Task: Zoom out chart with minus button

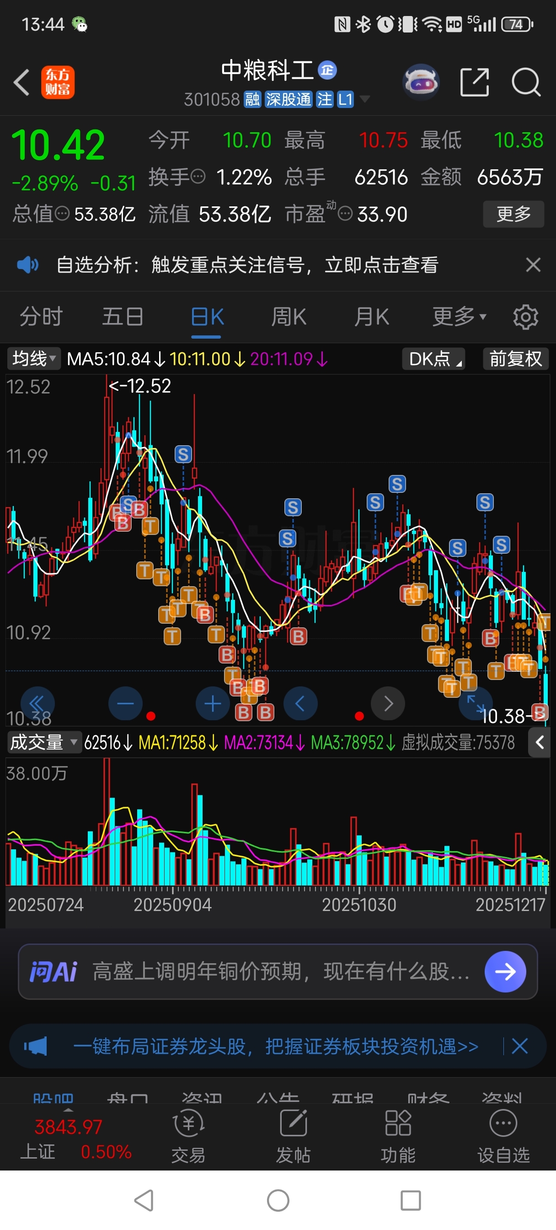Action: coord(126,703)
